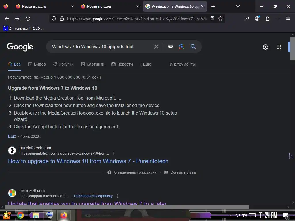295x221 pixels.
Task: Switch to Покупки results tab
Action: click(63, 64)
